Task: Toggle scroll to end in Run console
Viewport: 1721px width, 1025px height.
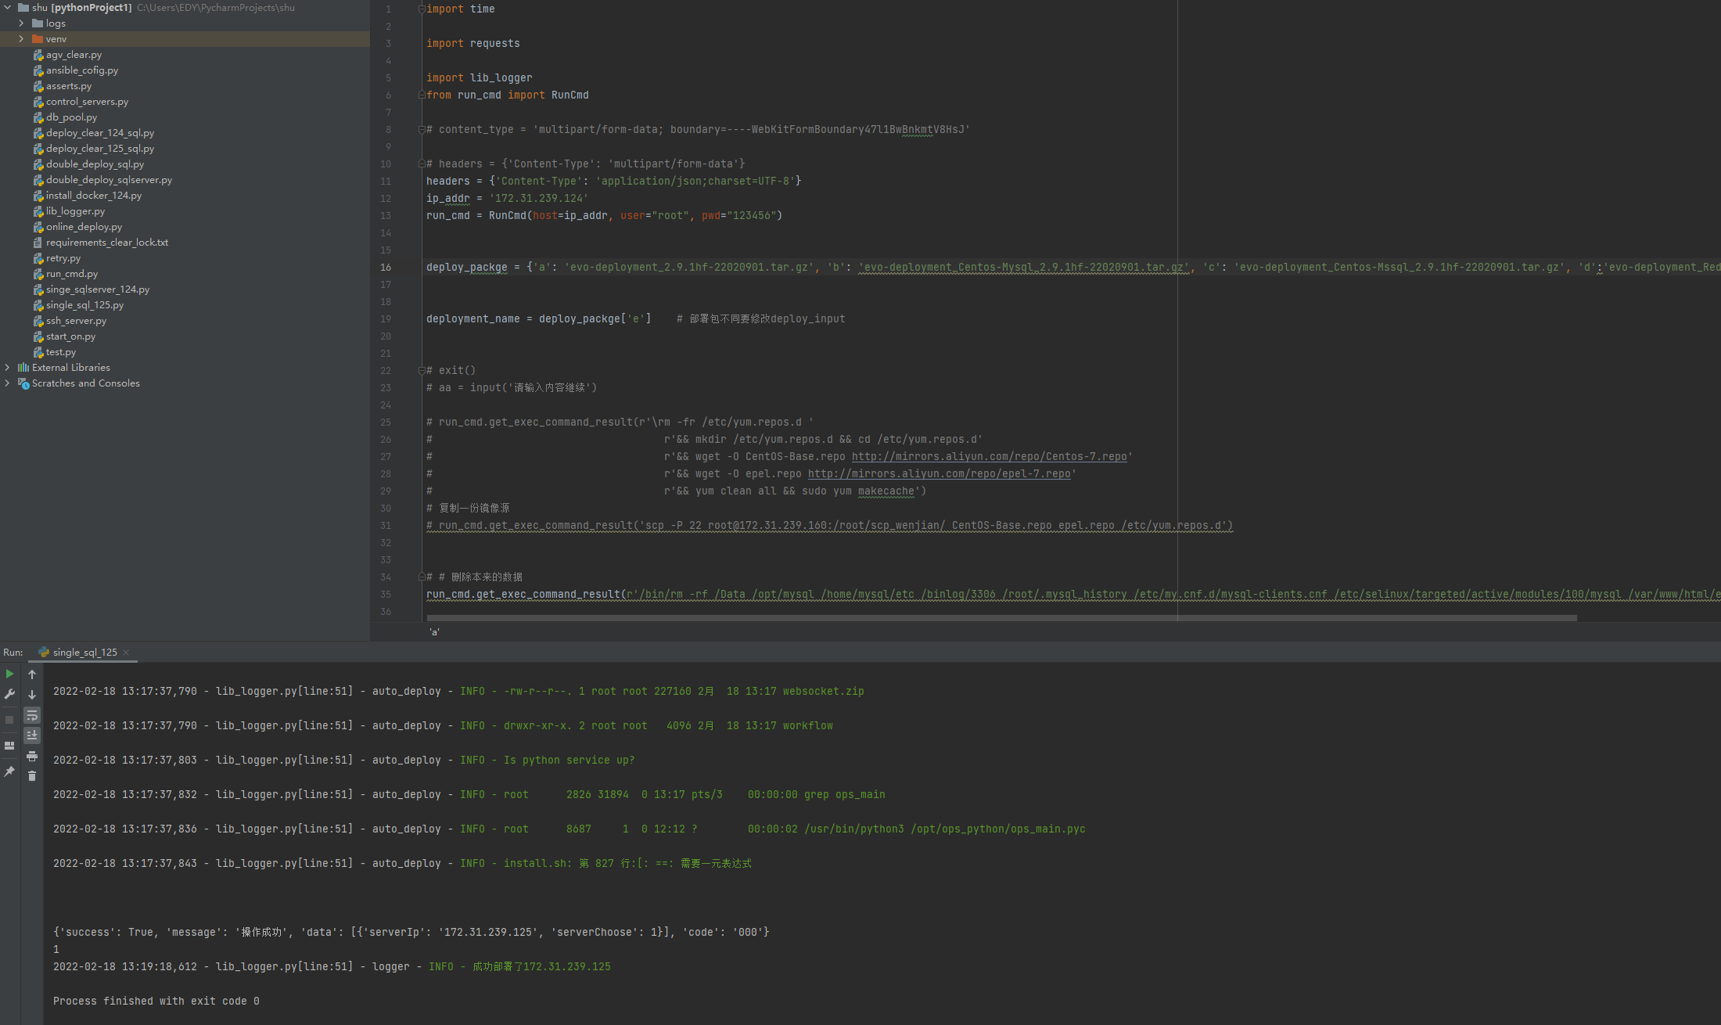Action: (x=32, y=735)
